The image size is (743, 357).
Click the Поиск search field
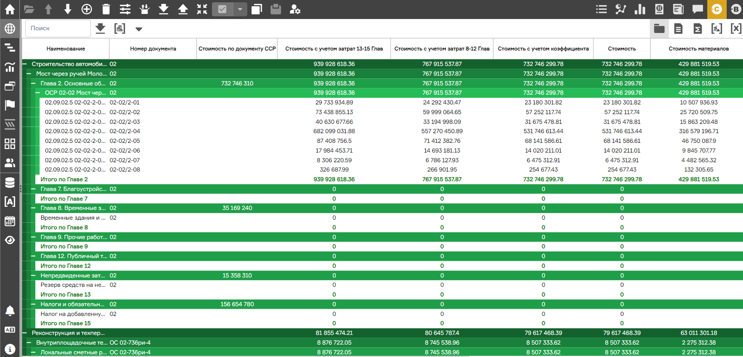(58, 28)
